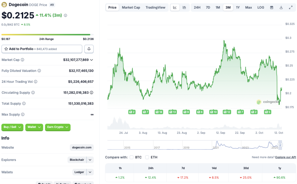This screenshot has height=184, width=297.
Task: Switch to candlestick chart icon
Action: tap(184, 8)
